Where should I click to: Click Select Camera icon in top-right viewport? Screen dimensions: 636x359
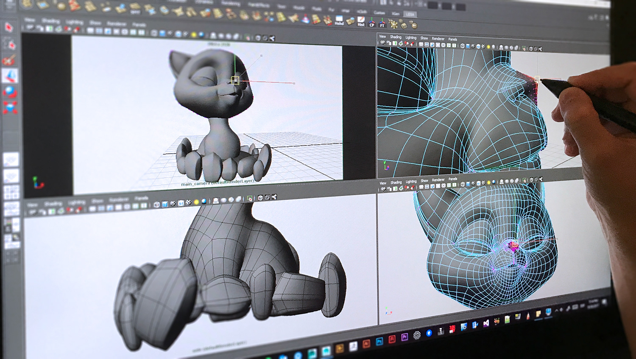tap(383, 43)
